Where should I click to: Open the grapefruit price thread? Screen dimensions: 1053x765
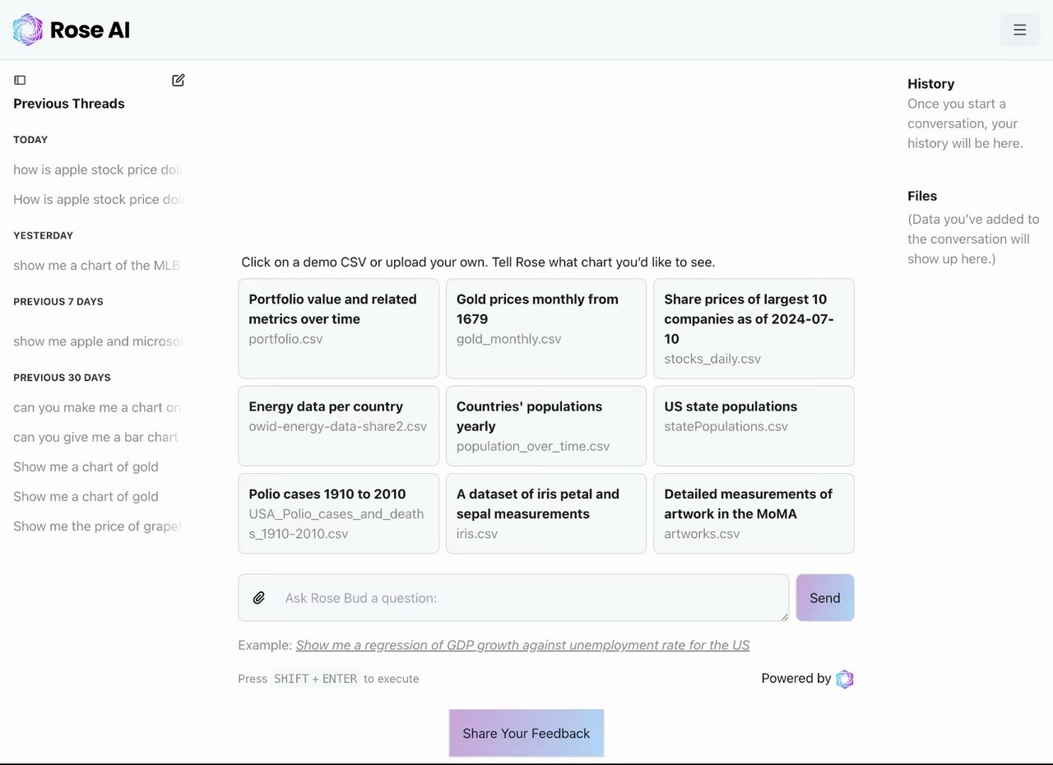click(97, 526)
